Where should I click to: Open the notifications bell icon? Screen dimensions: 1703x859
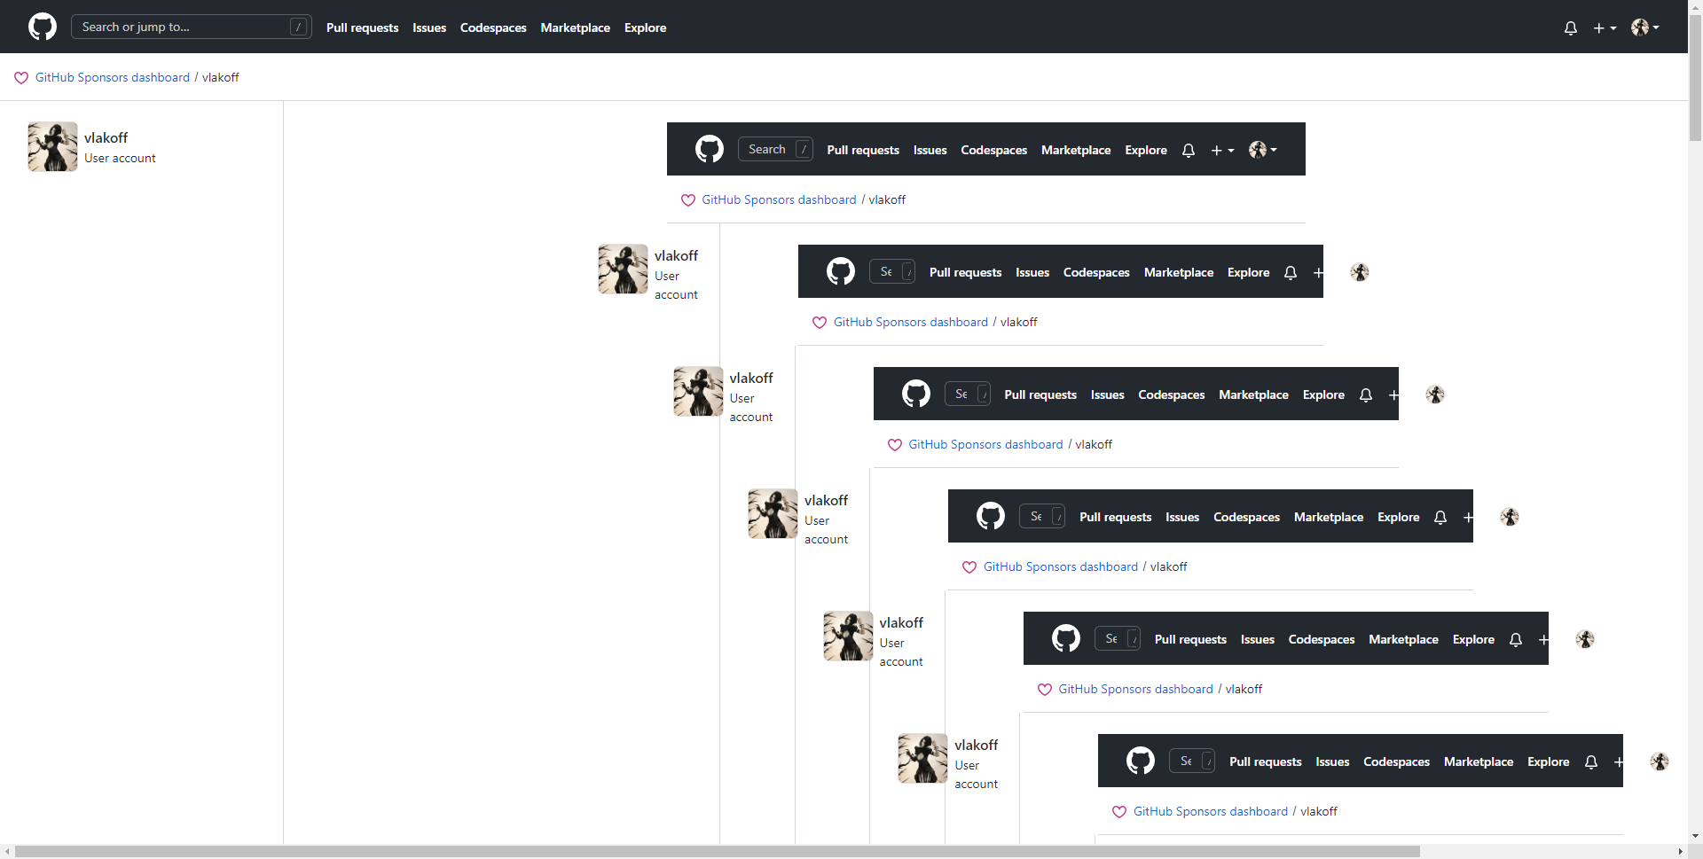pos(1570,27)
